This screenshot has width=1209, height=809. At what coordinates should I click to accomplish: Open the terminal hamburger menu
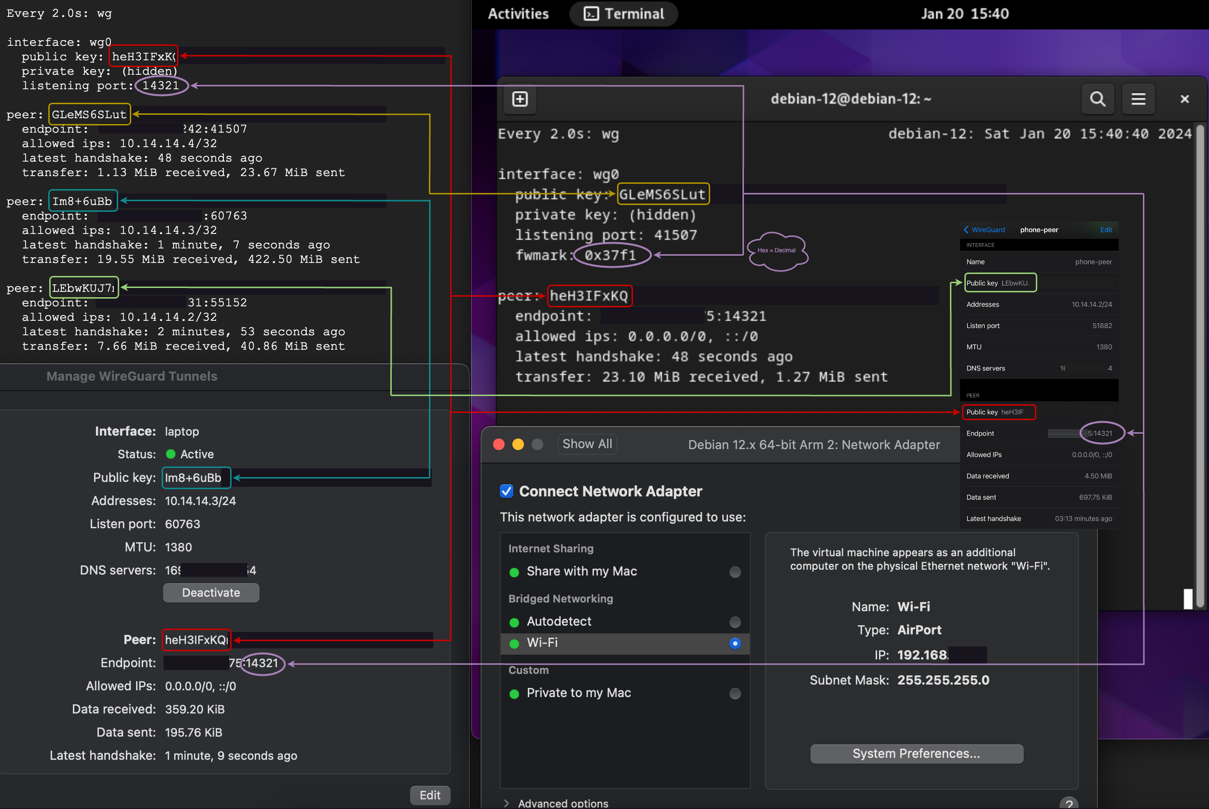point(1138,99)
